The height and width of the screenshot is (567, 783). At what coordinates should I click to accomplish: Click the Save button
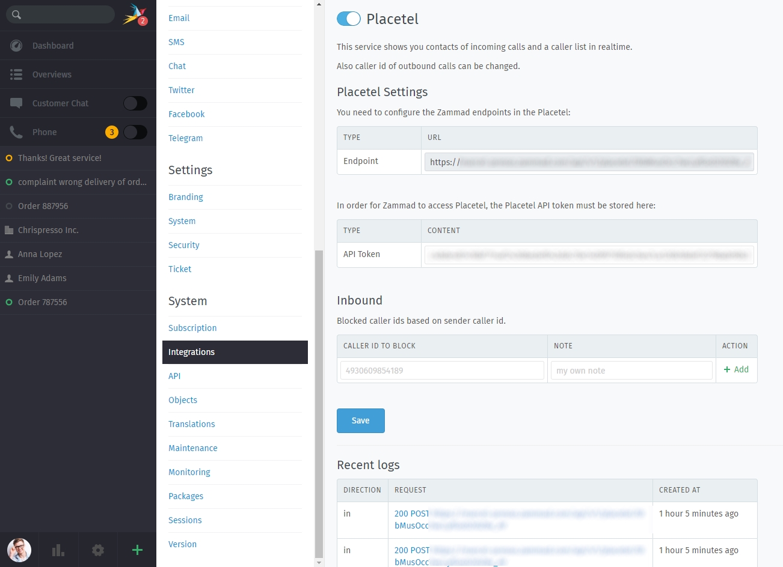click(361, 420)
